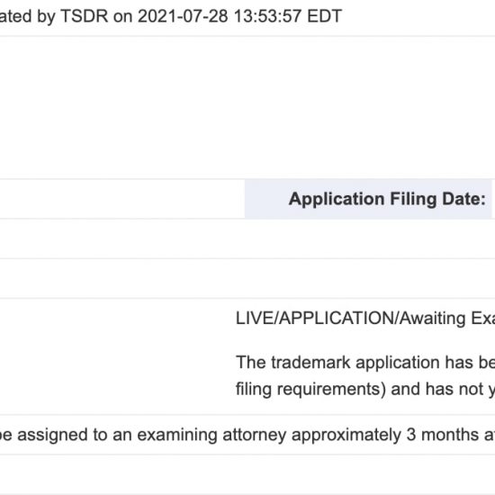Click the word Awaiting in status
The image size is (495, 495).
click(432, 318)
